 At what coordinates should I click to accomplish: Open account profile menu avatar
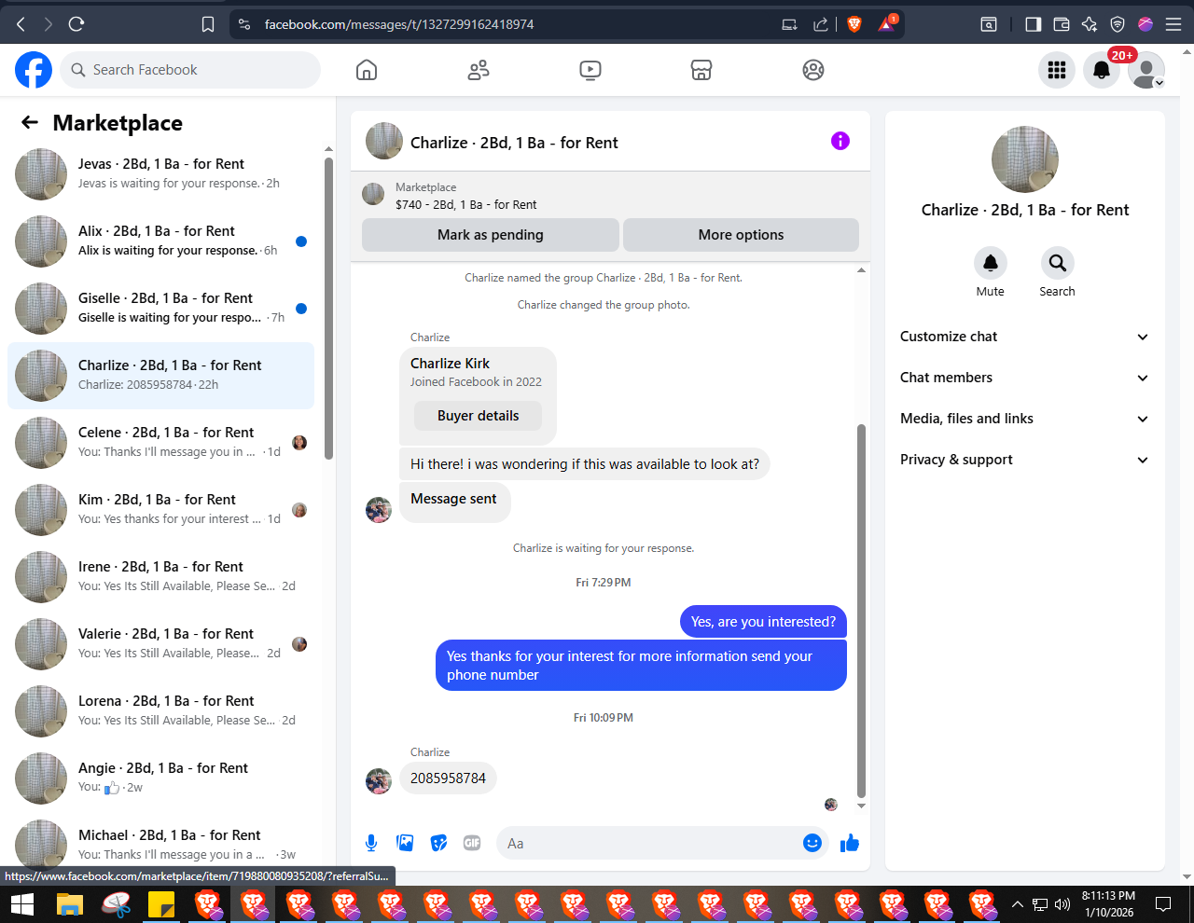tap(1146, 70)
